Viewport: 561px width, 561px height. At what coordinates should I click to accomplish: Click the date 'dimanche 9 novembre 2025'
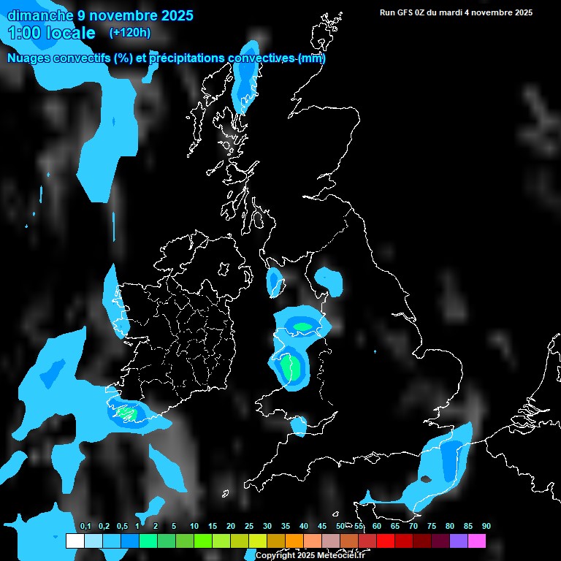(x=100, y=15)
